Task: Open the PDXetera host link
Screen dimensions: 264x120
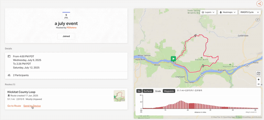Action: click(72, 28)
